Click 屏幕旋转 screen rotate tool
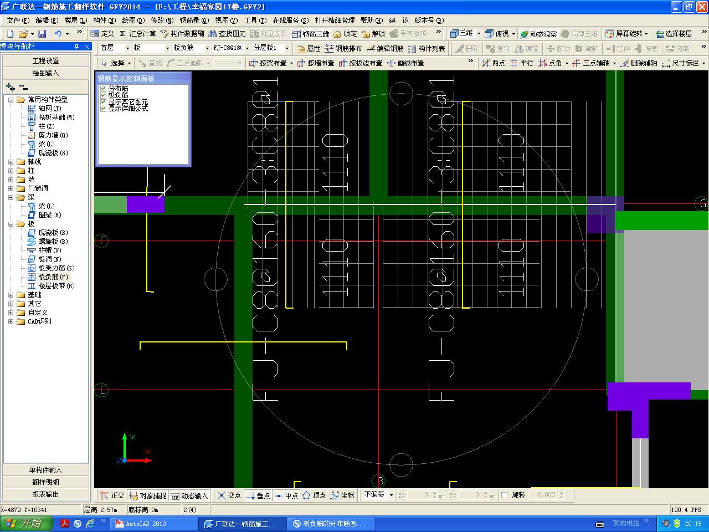The width and height of the screenshot is (709, 532). (x=624, y=34)
